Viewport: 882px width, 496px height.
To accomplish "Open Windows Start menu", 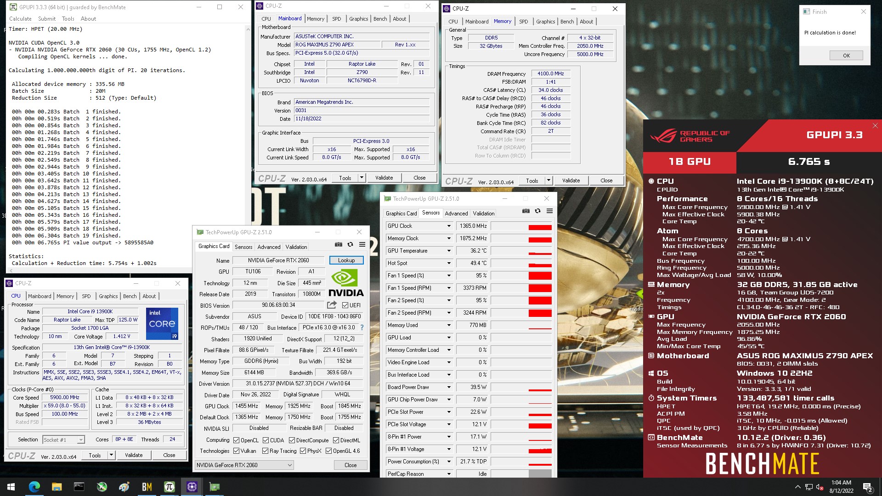I will coord(11,487).
